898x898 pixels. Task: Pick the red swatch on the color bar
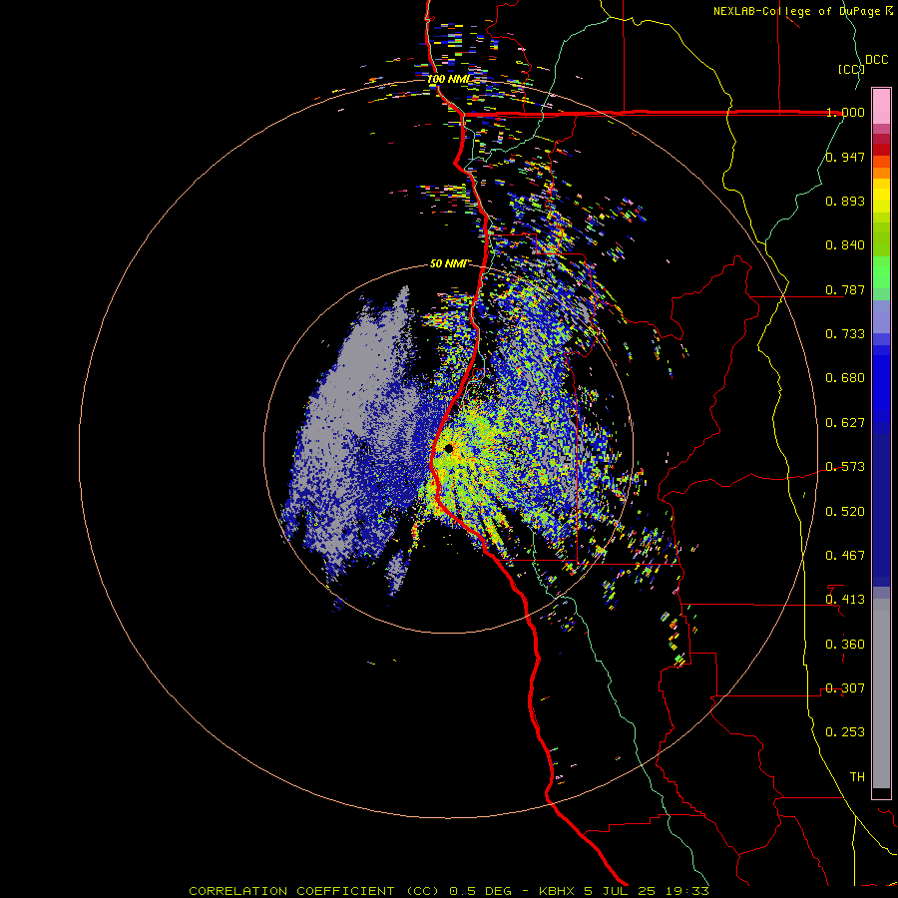point(881,150)
